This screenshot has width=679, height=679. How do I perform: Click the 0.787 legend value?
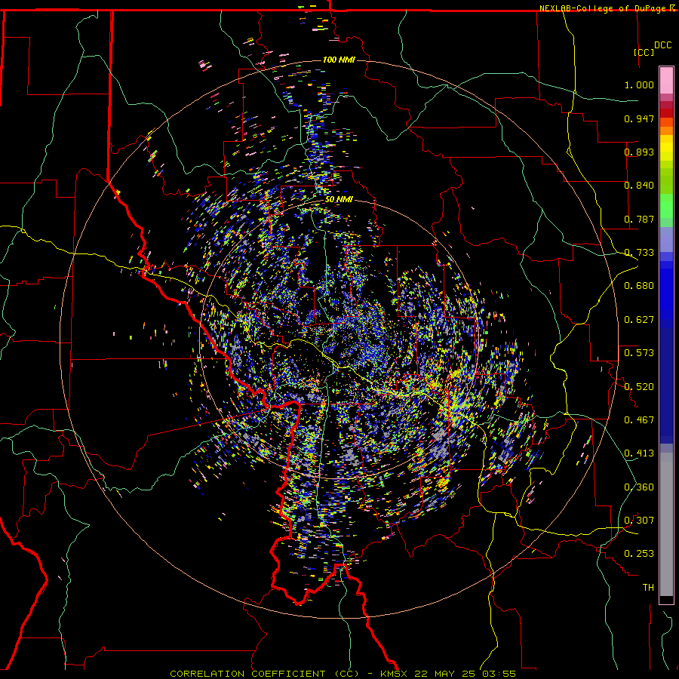pyautogui.click(x=639, y=219)
